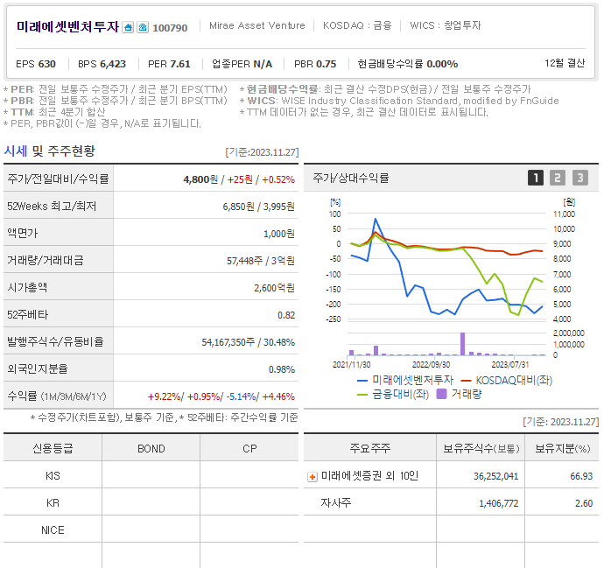Image resolution: width=604 pixels, height=568 pixels.
Task: Select the 1,406,772 treasury shares value
Action: point(499,504)
